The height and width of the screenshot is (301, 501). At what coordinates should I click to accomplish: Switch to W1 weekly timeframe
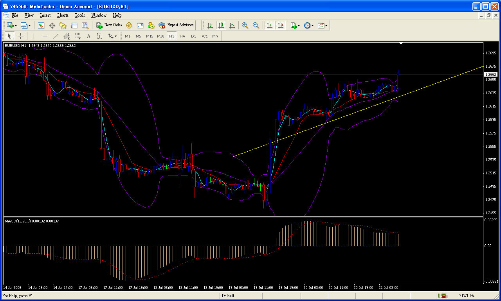tap(204, 36)
